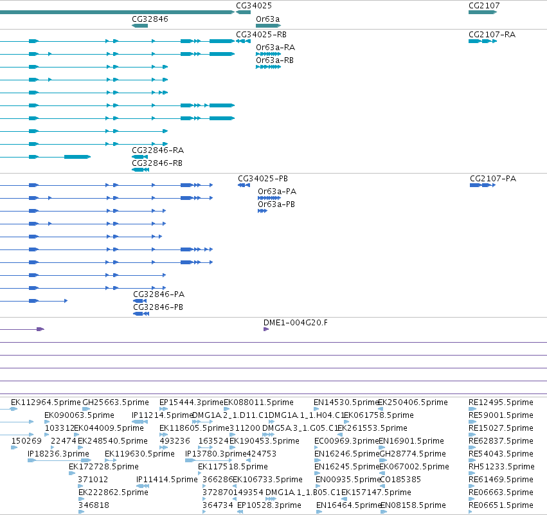Select the EK090063.5prime EST

coord(47,422)
